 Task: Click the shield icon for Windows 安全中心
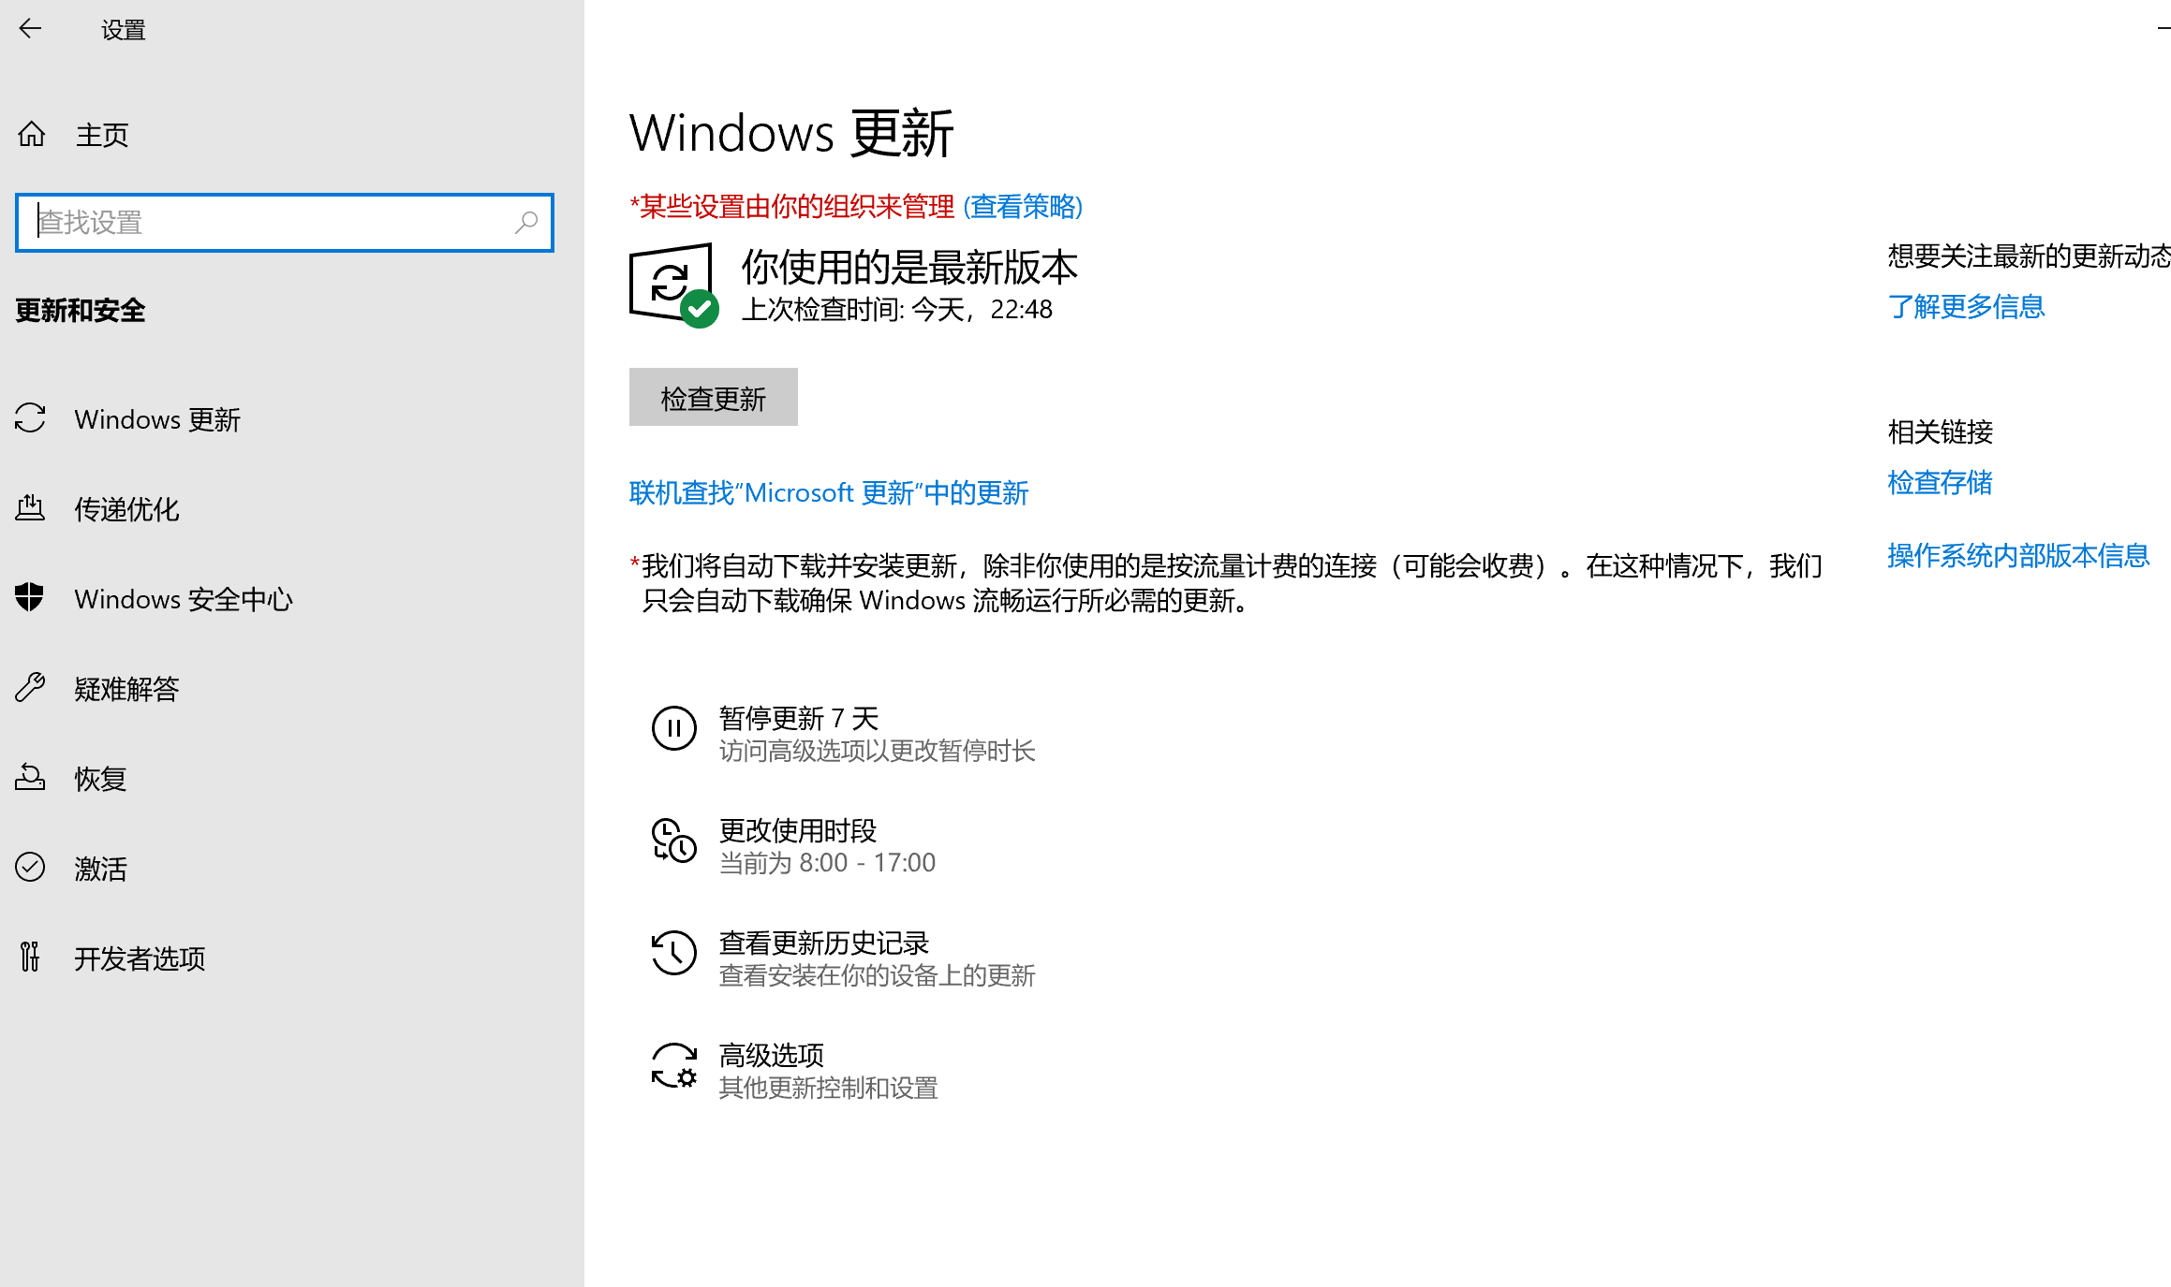(x=30, y=597)
